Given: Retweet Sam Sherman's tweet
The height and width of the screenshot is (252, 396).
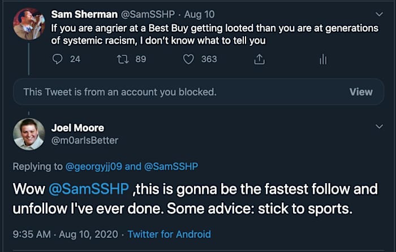Looking at the screenshot, I should pyautogui.click(x=123, y=59).
